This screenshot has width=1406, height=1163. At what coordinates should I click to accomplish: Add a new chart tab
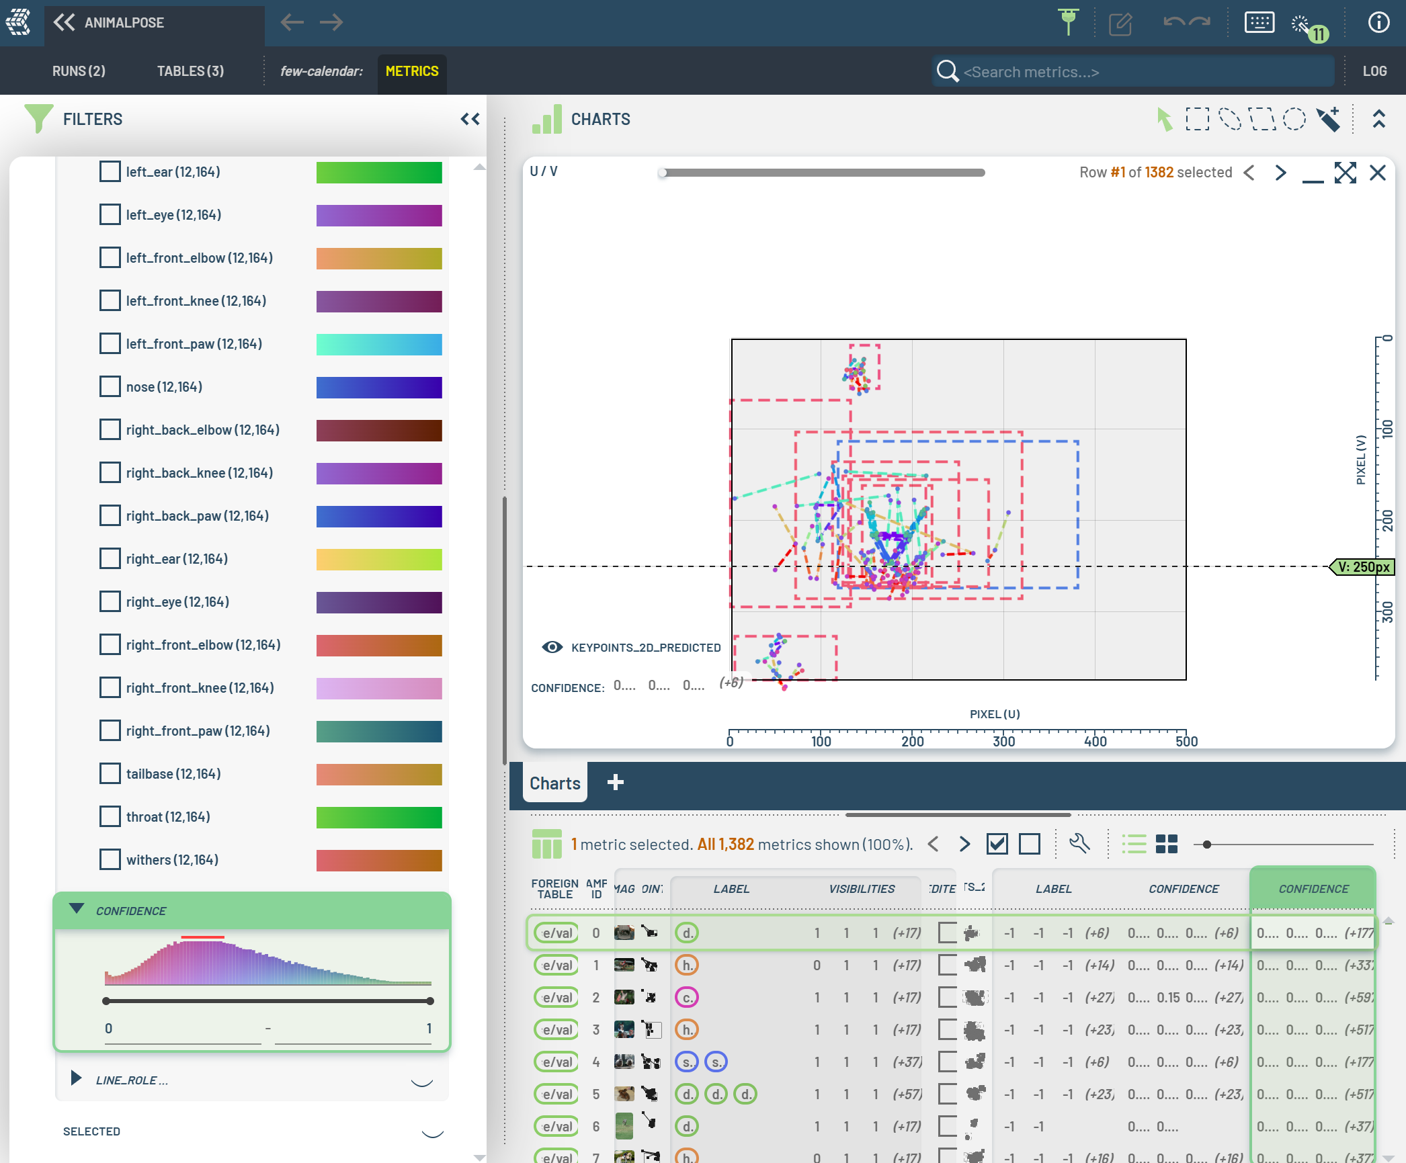pos(615,783)
